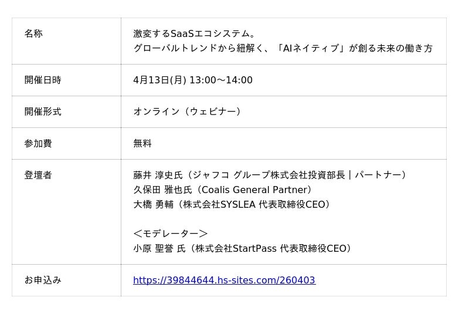Click the 登壇者 label cell

point(38,175)
